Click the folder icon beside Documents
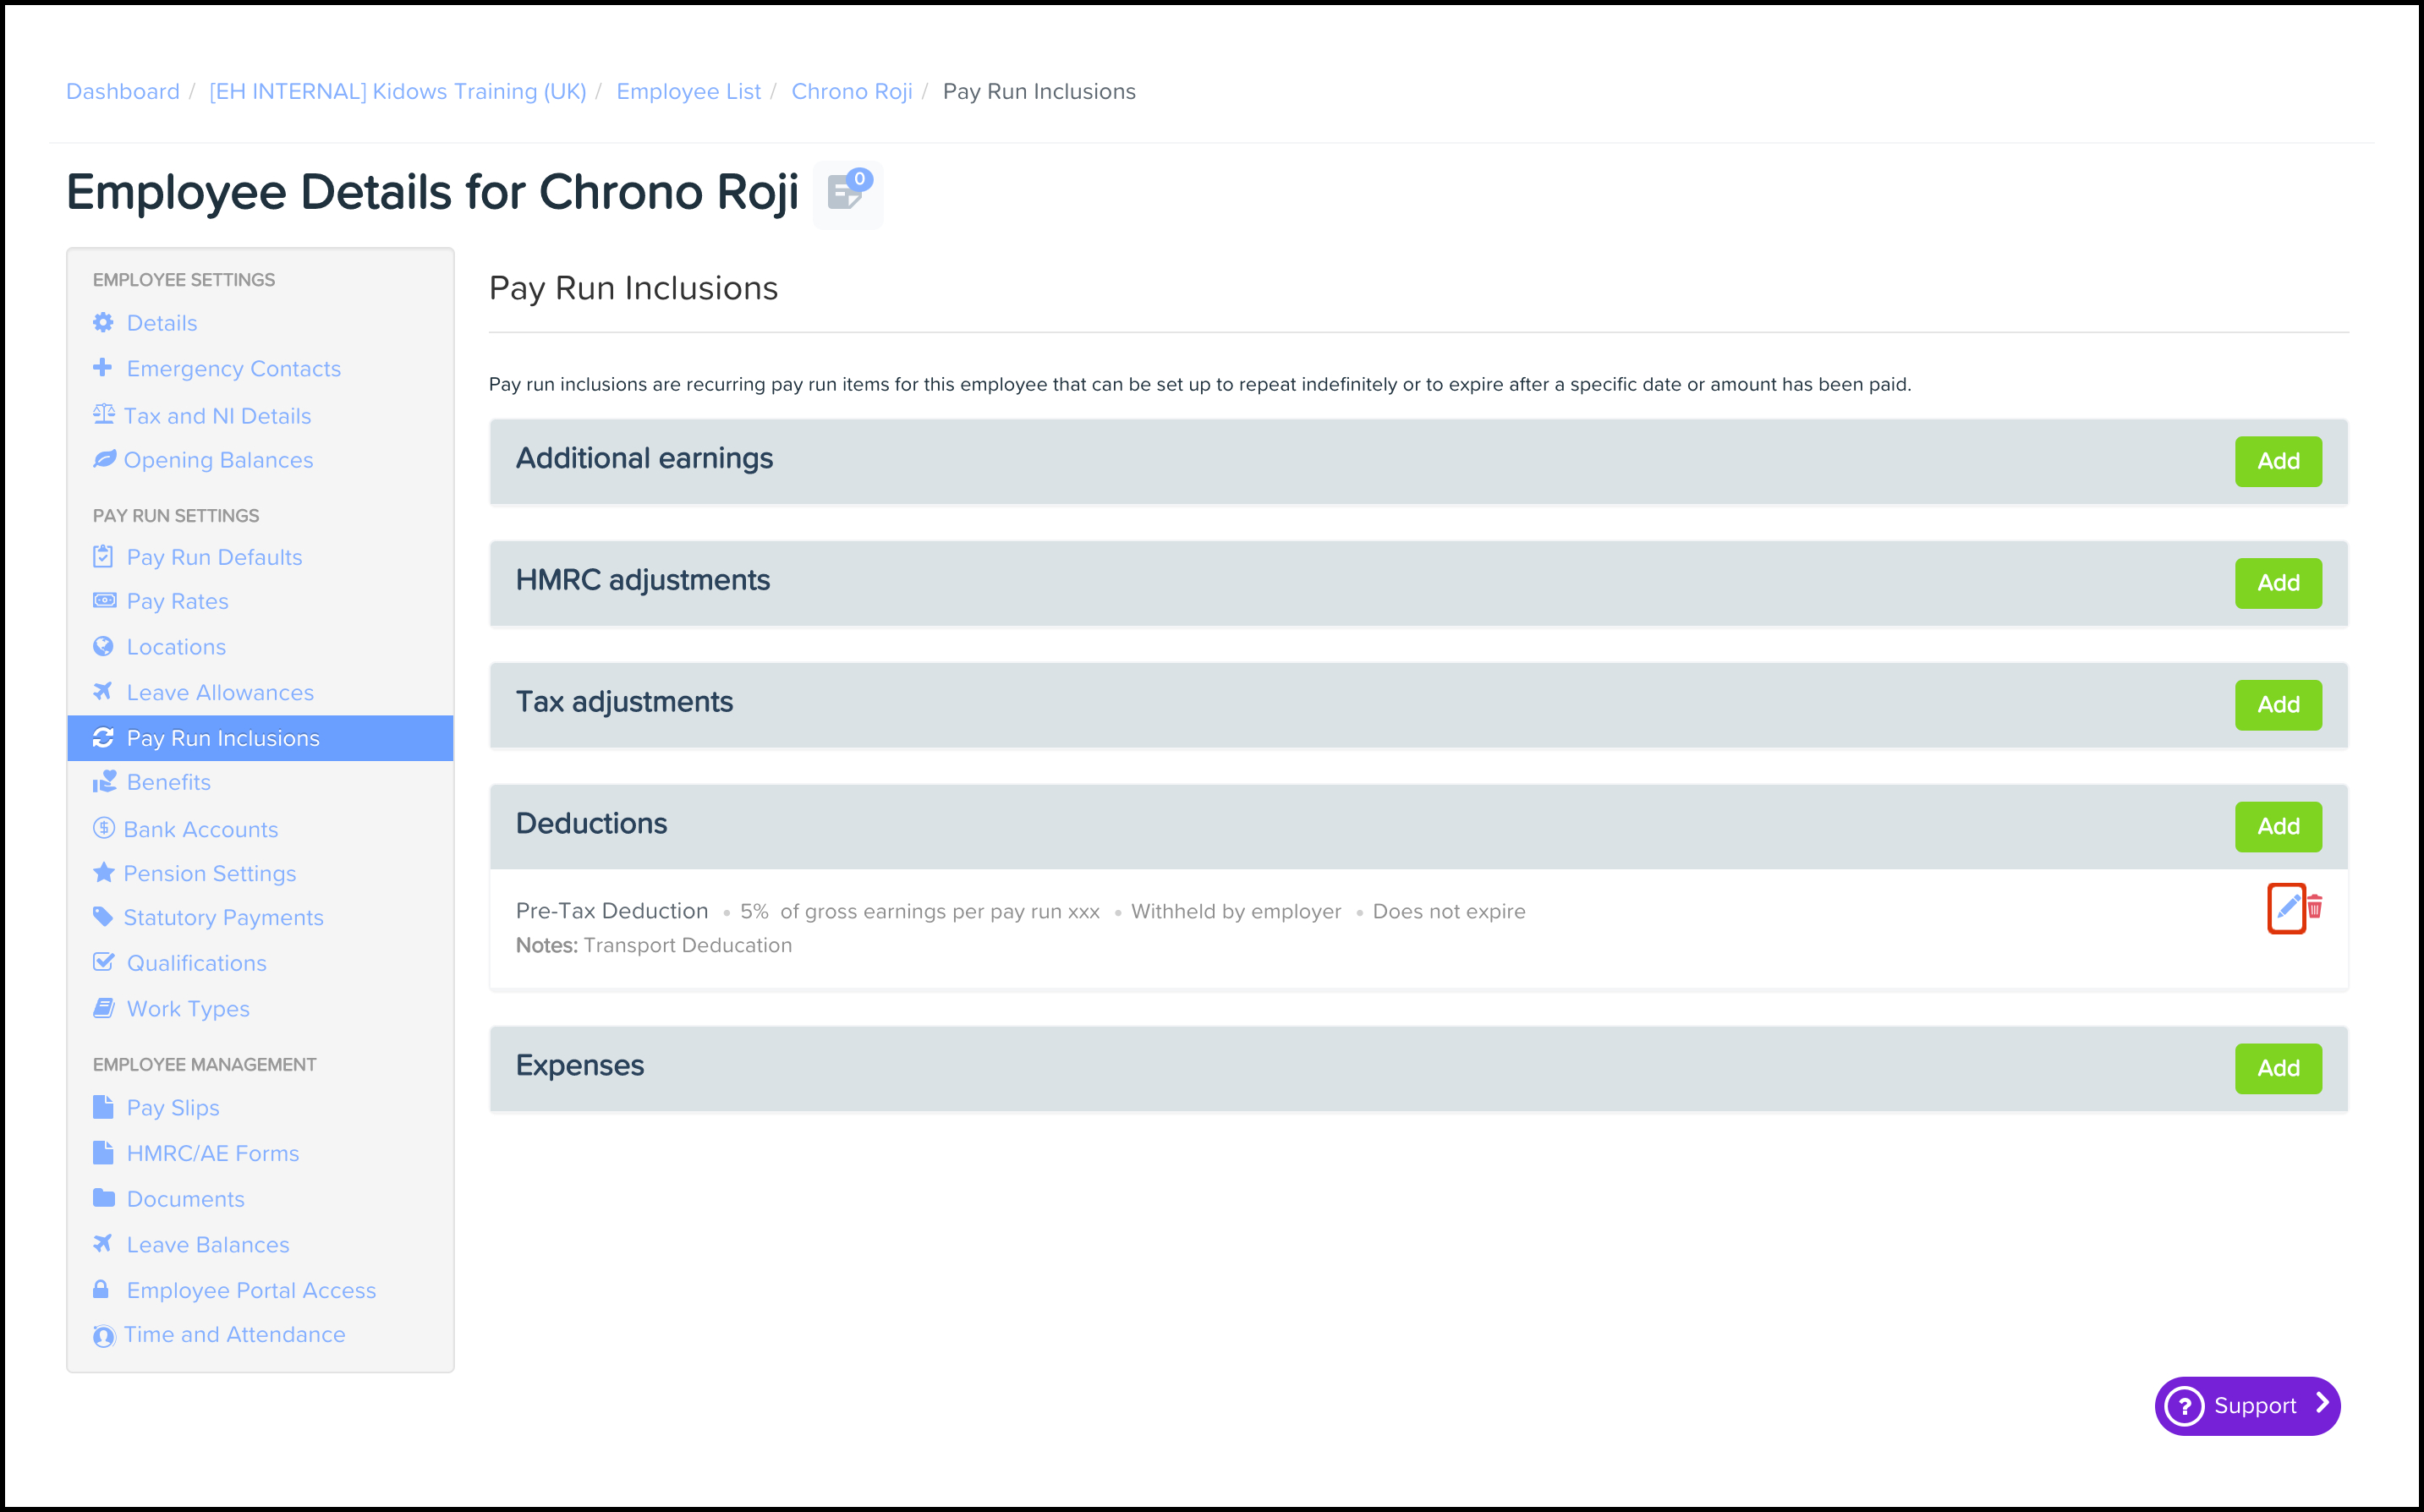Screen dimensions: 2424x1512 103,1198
